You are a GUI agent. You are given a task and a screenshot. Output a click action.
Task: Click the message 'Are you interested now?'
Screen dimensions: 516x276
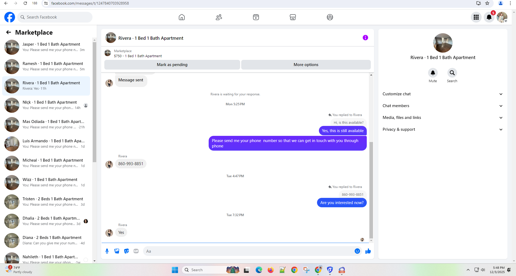(342, 203)
